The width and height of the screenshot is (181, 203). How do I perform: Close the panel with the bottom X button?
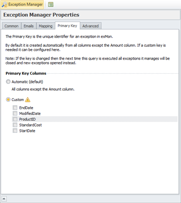(4, 199)
